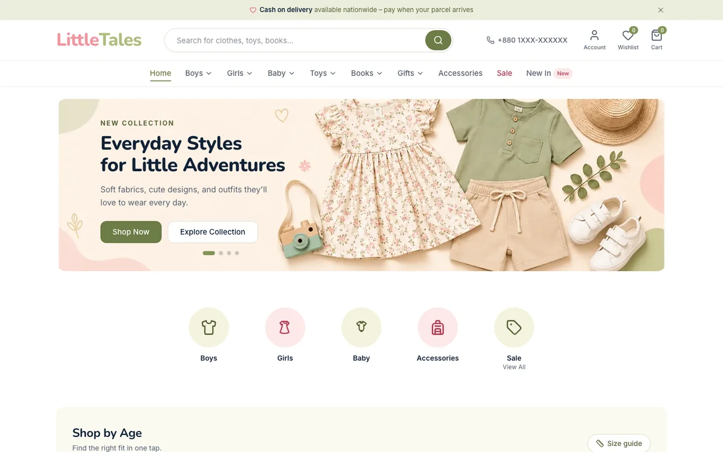Click the Explore Collection button

tap(213, 232)
